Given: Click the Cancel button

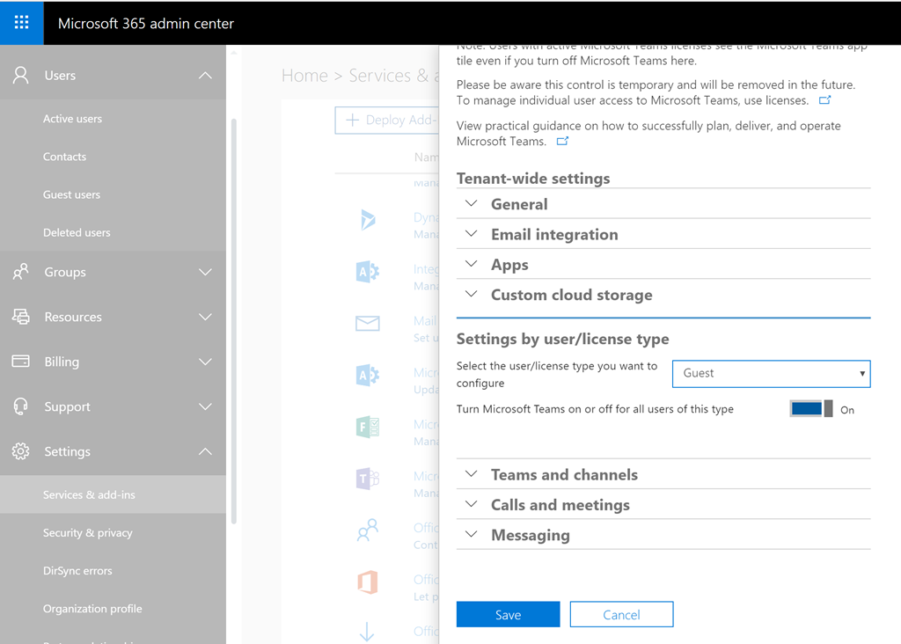Looking at the screenshot, I should 621,615.
